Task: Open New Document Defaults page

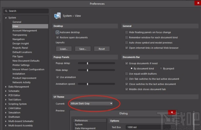Action: click(26, 61)
